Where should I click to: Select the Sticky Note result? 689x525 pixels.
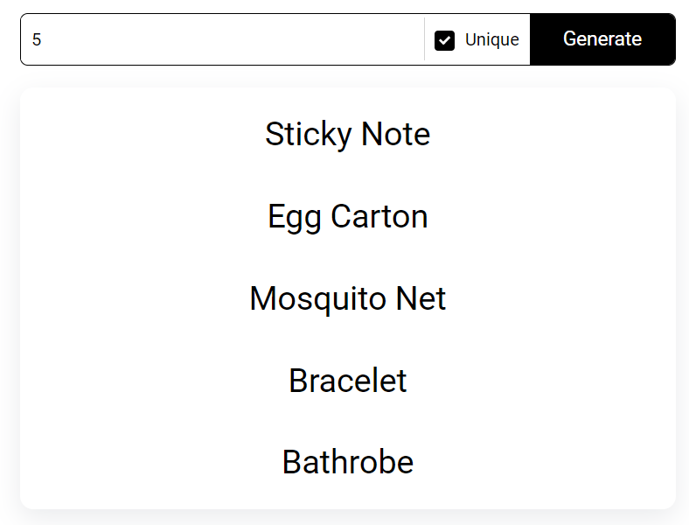347,135
